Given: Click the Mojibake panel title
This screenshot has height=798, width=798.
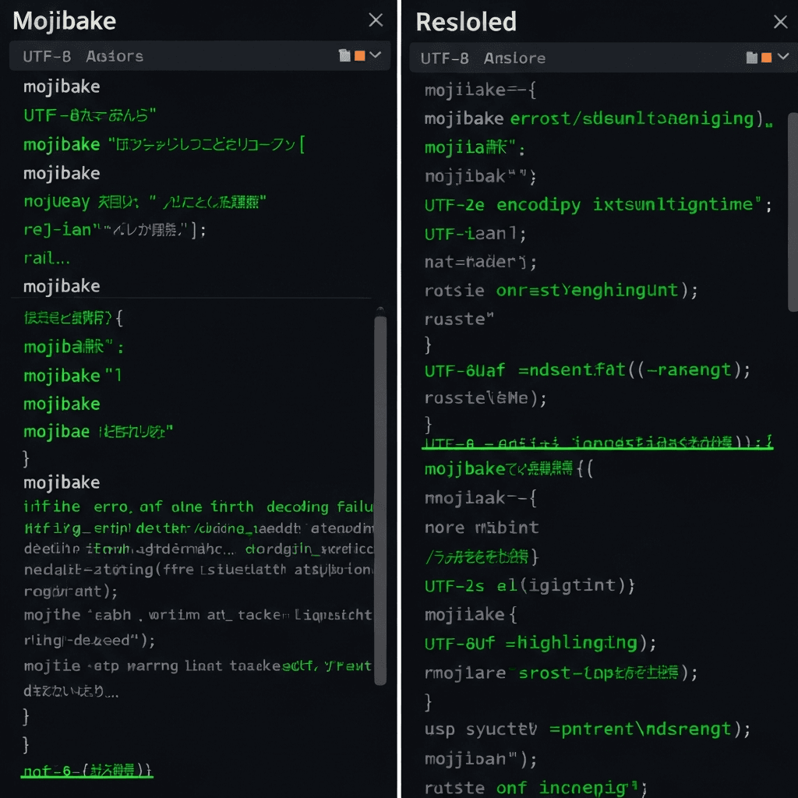Looking at the screenshot, I should [65, 21].
